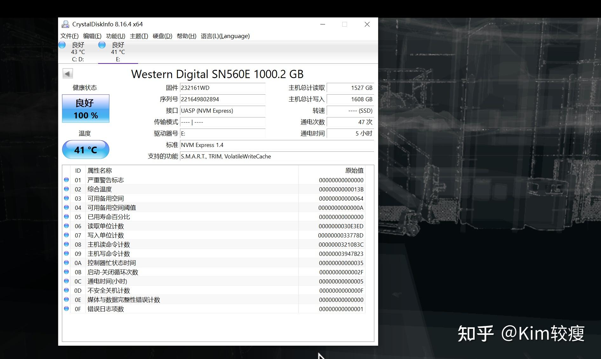Screen dimensions: 601x359
Task: Click the drive title Western Digital SN560E 1000.2 GB
Action: tap(217, 74)
